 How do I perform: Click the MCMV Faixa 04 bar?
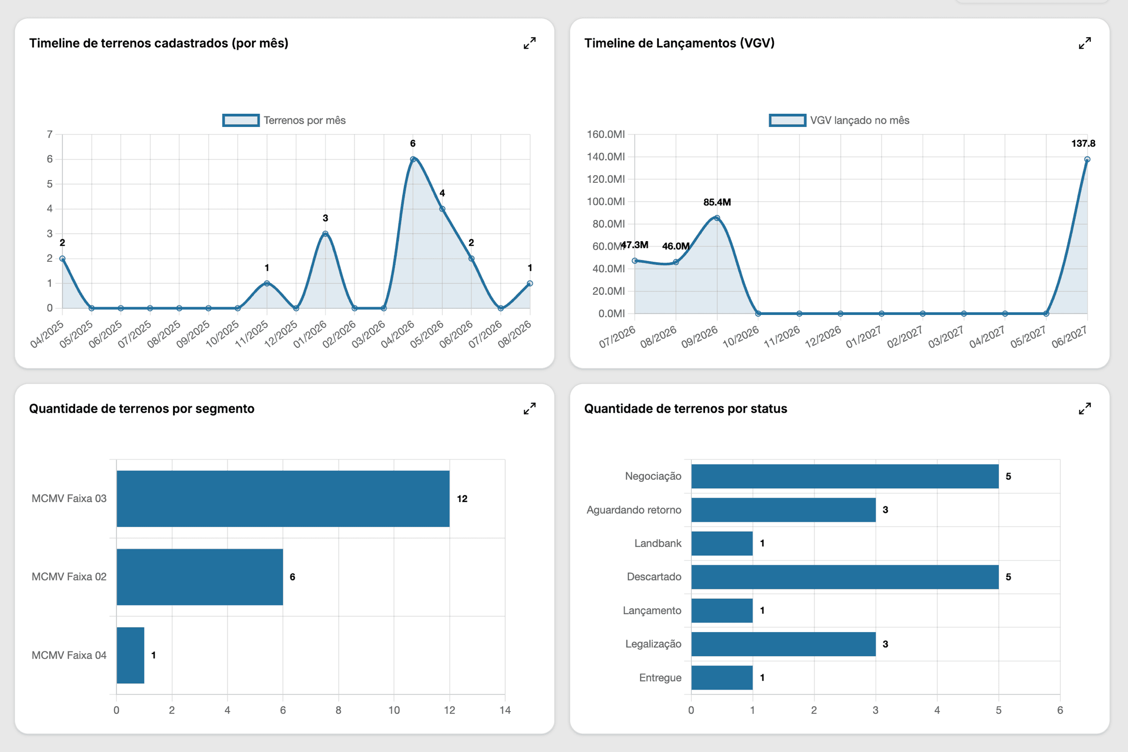[x=131, y=655]
